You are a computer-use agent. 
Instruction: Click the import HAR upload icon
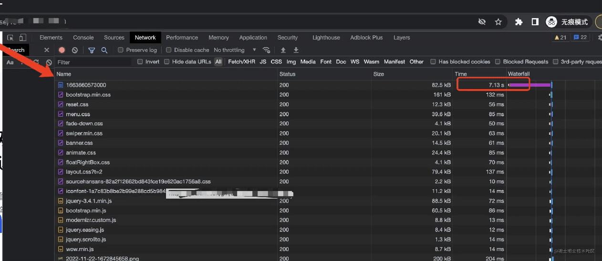[x=283, y=50]
